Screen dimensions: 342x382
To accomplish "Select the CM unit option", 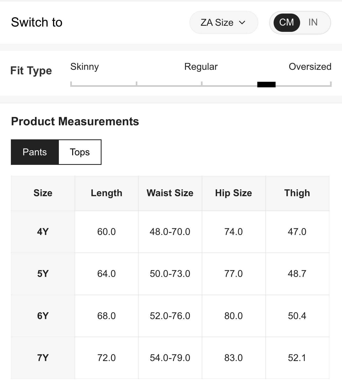I will 287,22.
